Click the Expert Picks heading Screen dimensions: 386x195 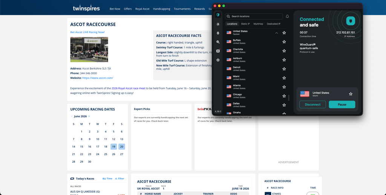pyautogui.click(x=142, y=109)
